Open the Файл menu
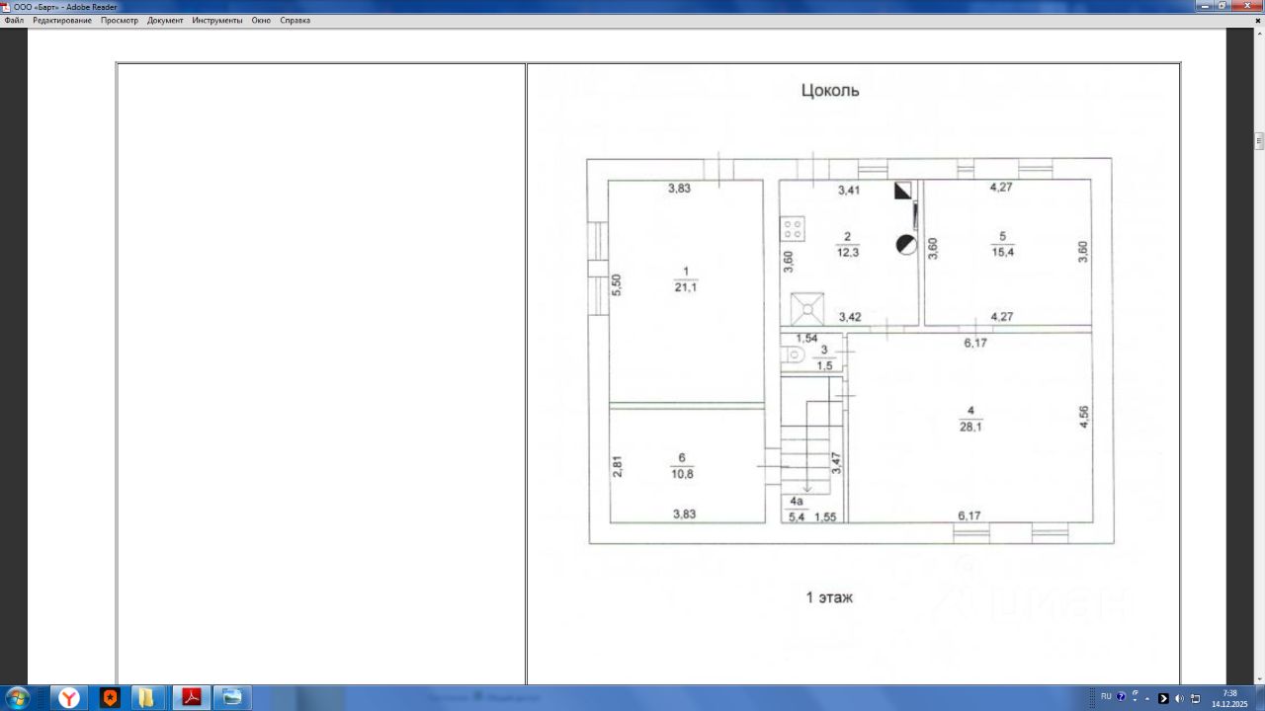This screenshot has width=1265, height=711. coord(14,20)
